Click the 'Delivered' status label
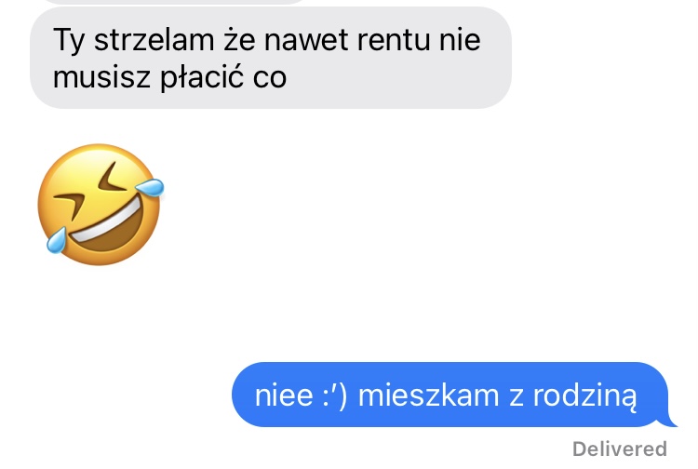 click(x=620, y=449)
